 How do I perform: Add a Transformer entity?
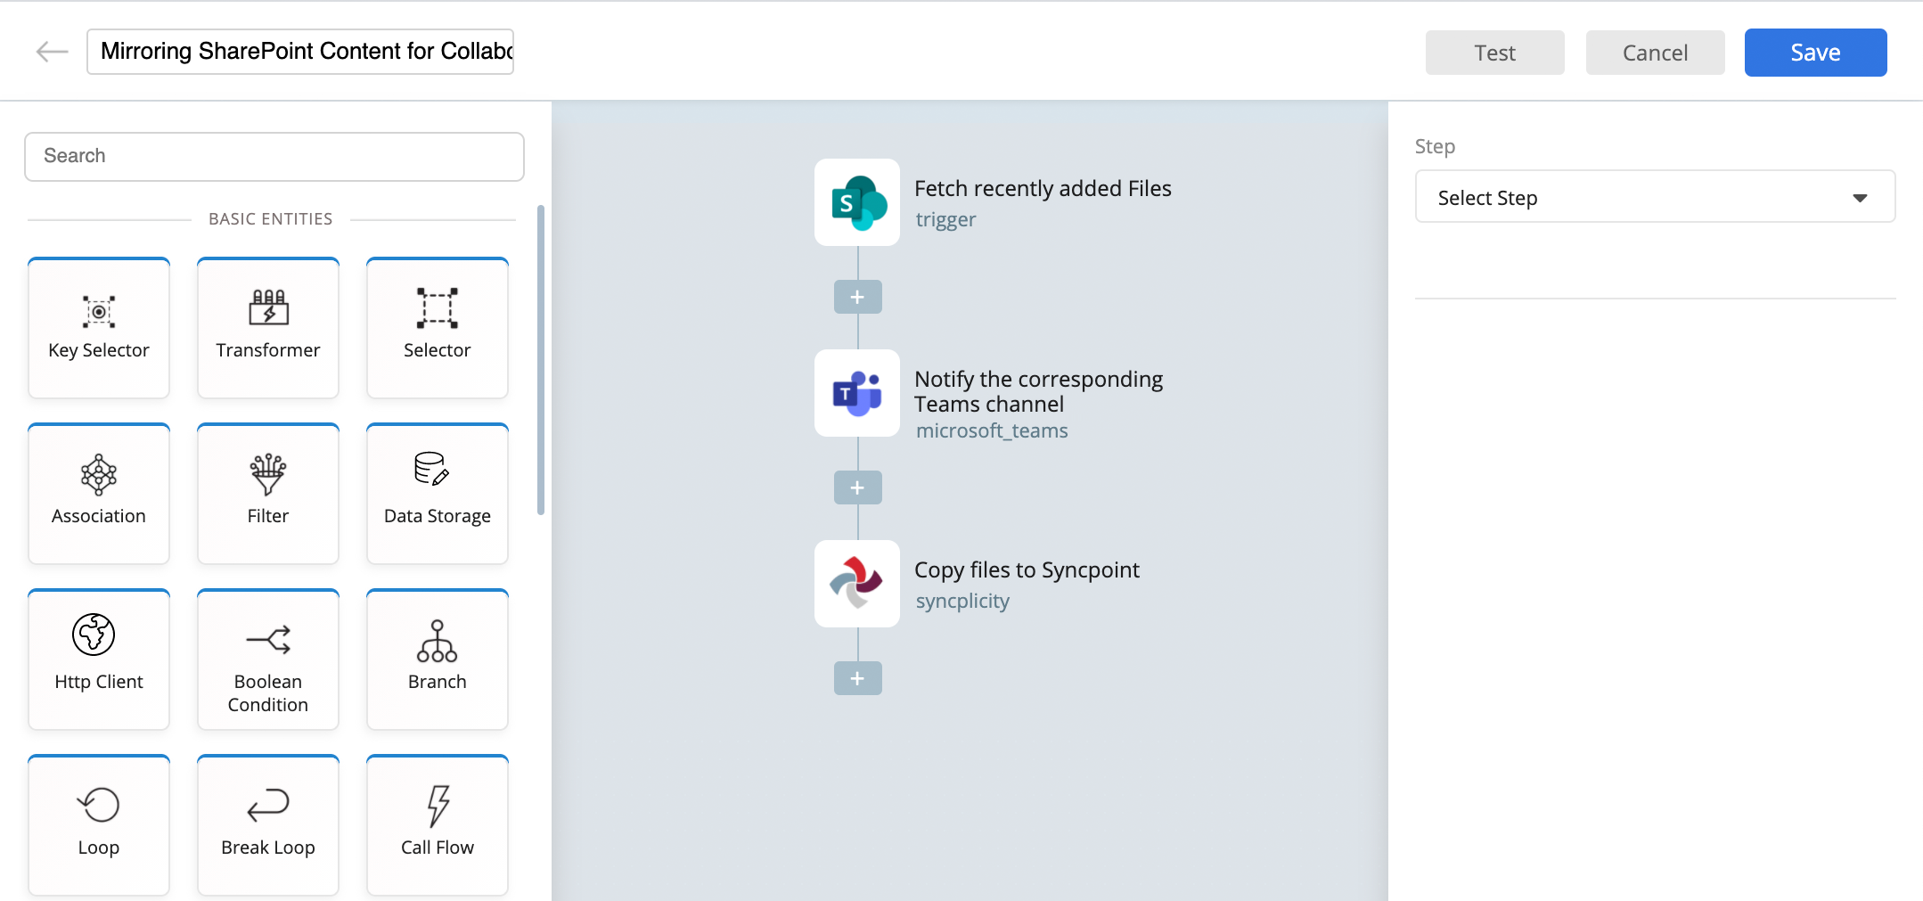tap(268, 328)
